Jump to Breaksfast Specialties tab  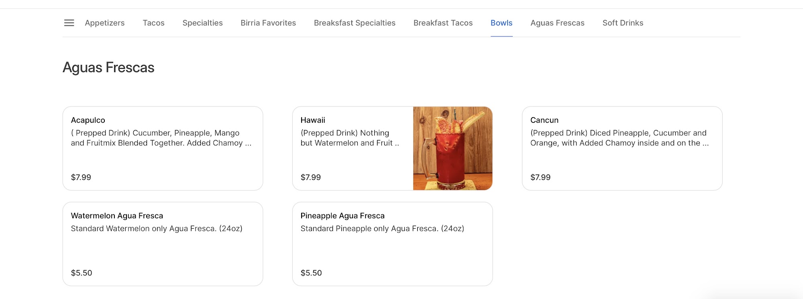pyautogui.click(x=355, y=23)
